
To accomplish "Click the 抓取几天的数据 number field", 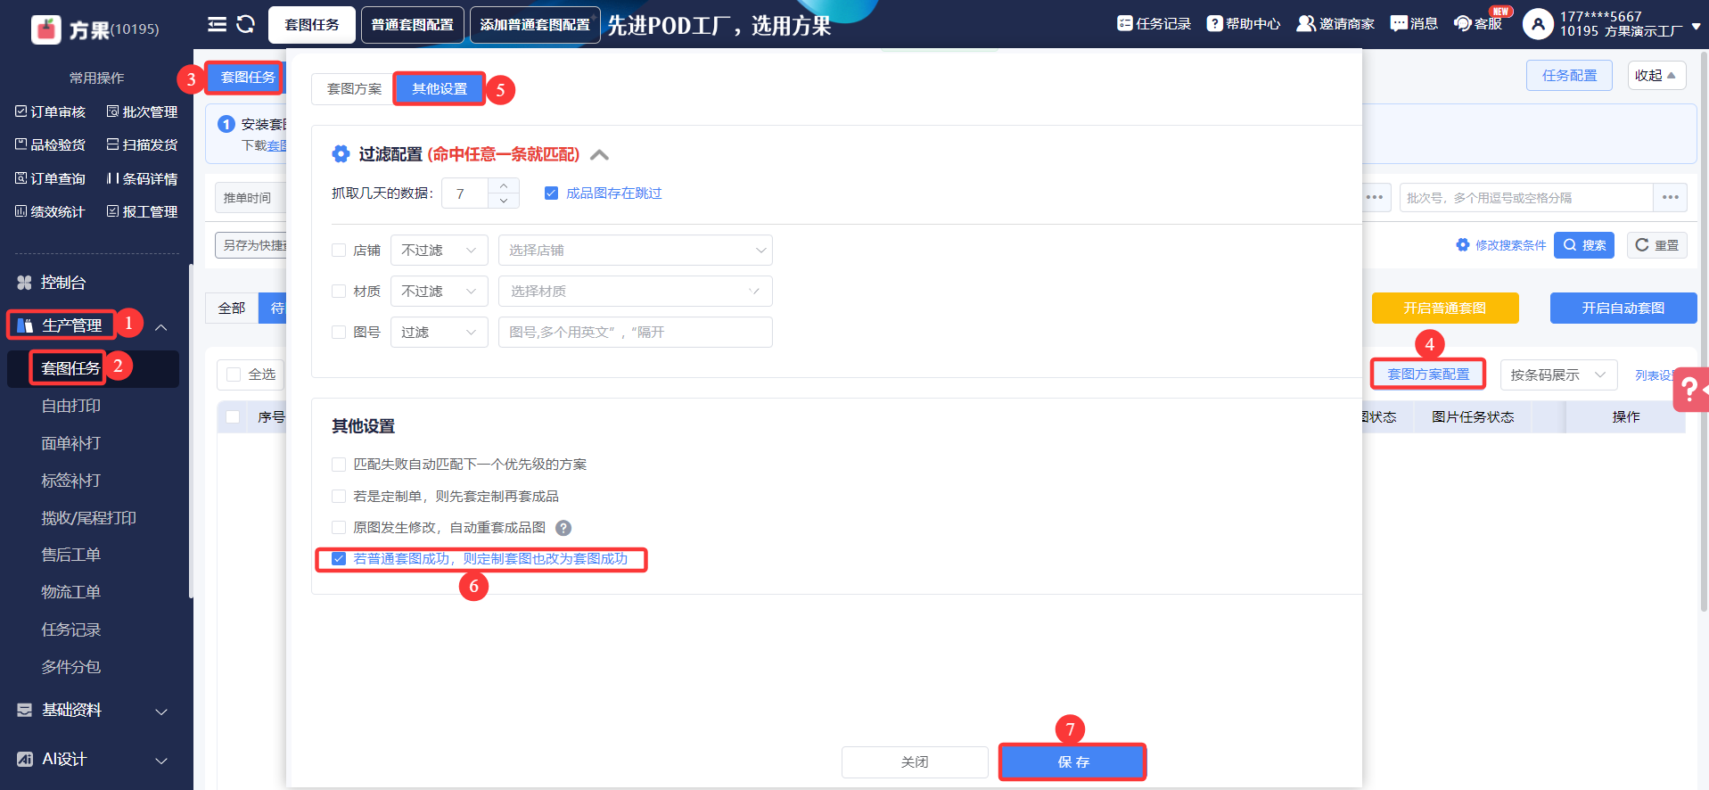I will tap(465, 193).
